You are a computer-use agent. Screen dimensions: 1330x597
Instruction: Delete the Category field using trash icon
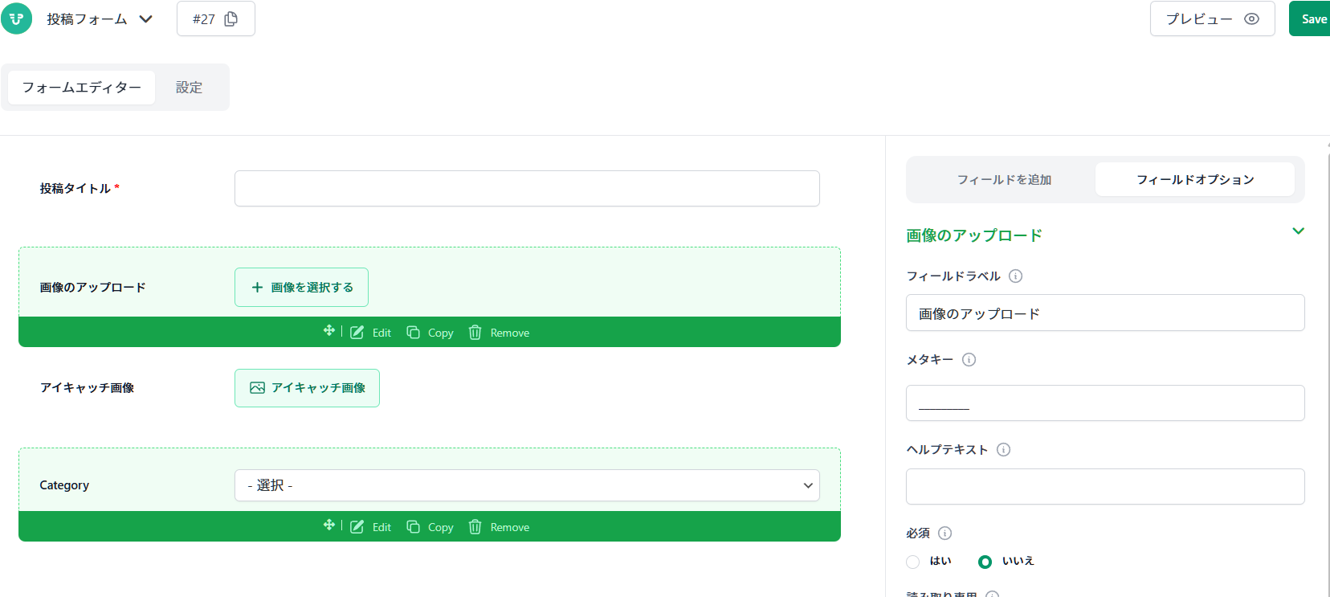[x=475, y=527]
